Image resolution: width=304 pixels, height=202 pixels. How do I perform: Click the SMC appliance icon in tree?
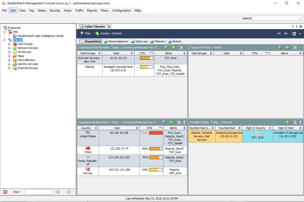10,32
